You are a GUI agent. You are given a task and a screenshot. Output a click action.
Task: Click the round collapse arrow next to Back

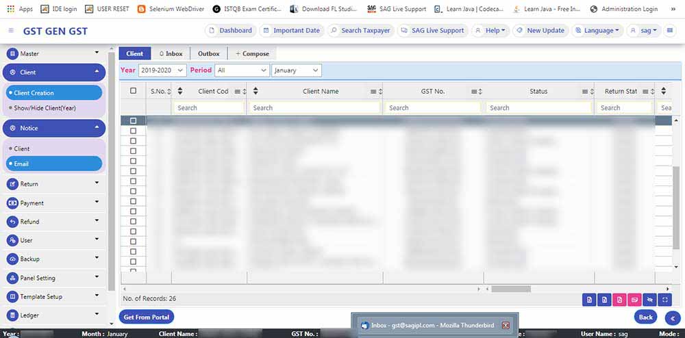point(672,317)
